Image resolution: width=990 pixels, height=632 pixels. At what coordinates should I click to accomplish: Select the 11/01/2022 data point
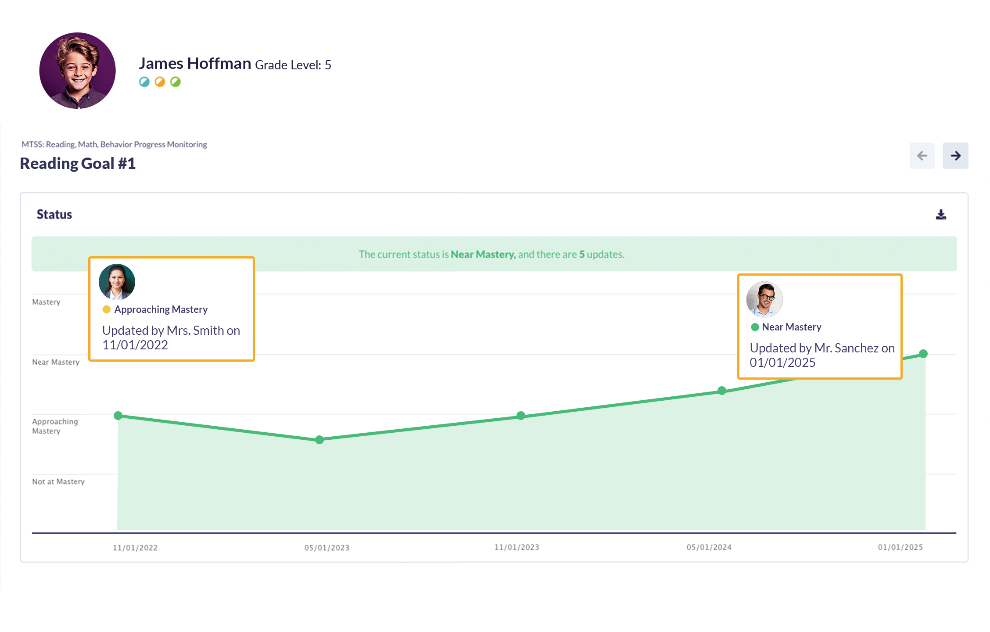click(x=118, y=416)
